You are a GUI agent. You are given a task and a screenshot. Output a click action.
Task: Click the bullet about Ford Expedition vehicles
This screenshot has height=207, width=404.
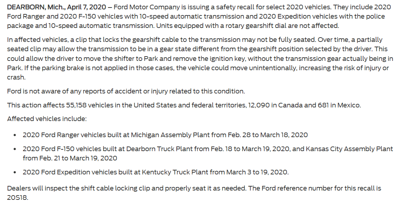(155, 172)
